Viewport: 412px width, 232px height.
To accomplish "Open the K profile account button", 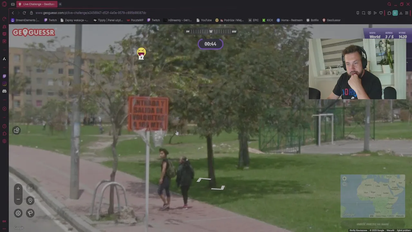I will [x=395, y=13].
